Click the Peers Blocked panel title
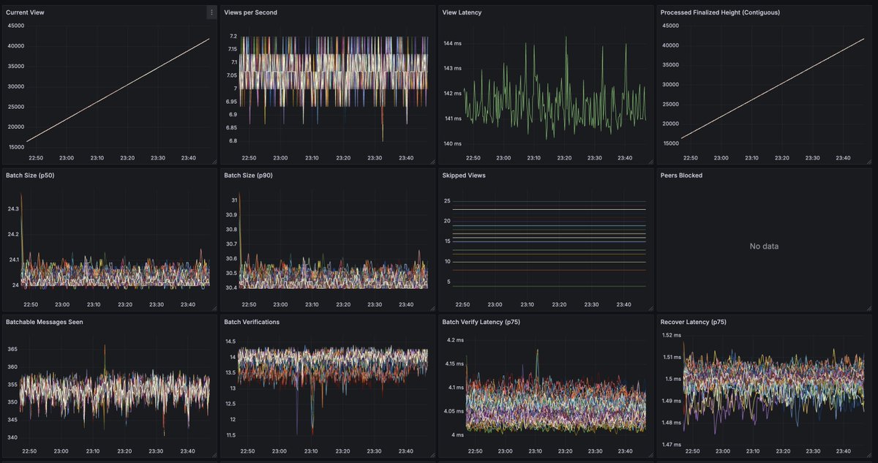 pyautogui.click(x=681, y=176)
